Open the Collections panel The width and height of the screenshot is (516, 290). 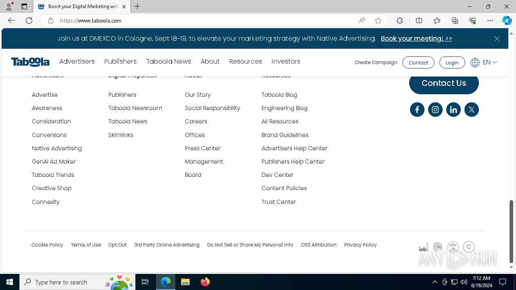pos(455,21)
